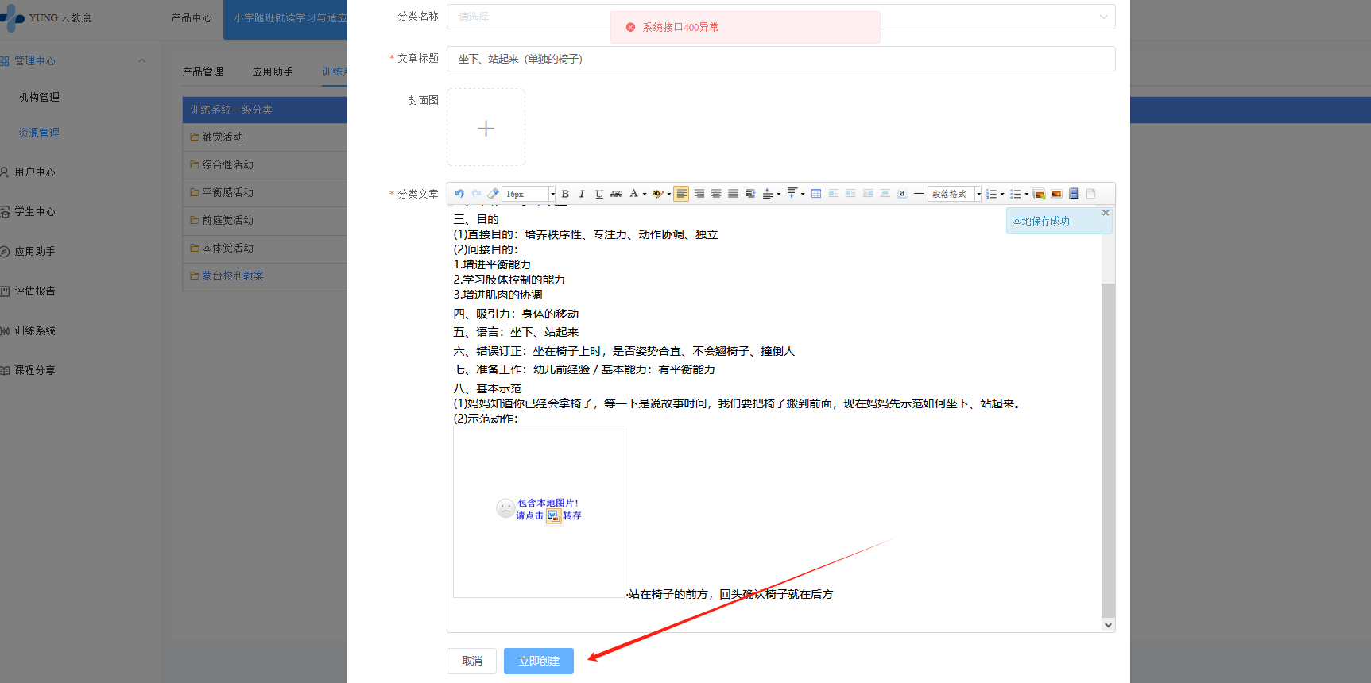Click 立即创建 button to create article
The image size is (1371, 683).
pyautogui.click(x=538, y=661)
